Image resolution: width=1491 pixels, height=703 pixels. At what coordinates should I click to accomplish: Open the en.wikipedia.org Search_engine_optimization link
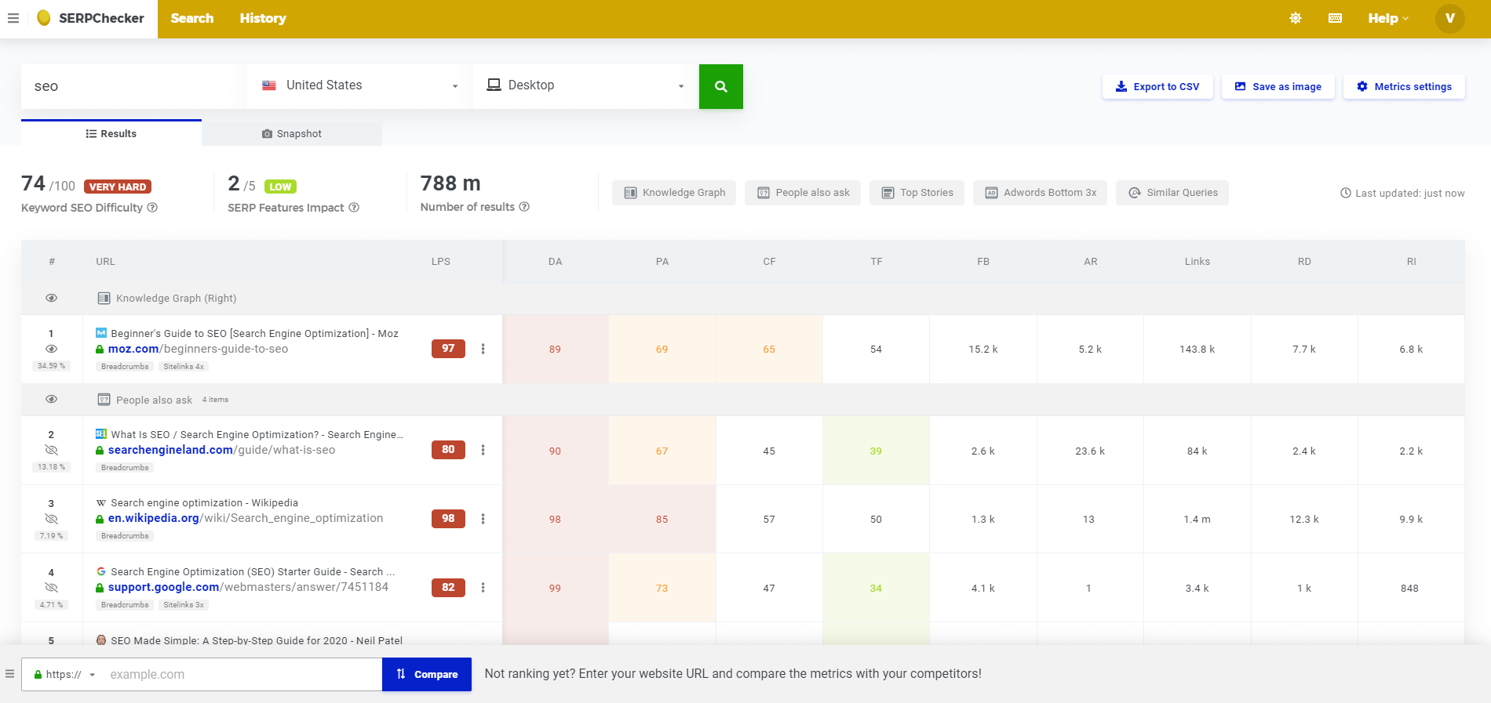point(246,518)
